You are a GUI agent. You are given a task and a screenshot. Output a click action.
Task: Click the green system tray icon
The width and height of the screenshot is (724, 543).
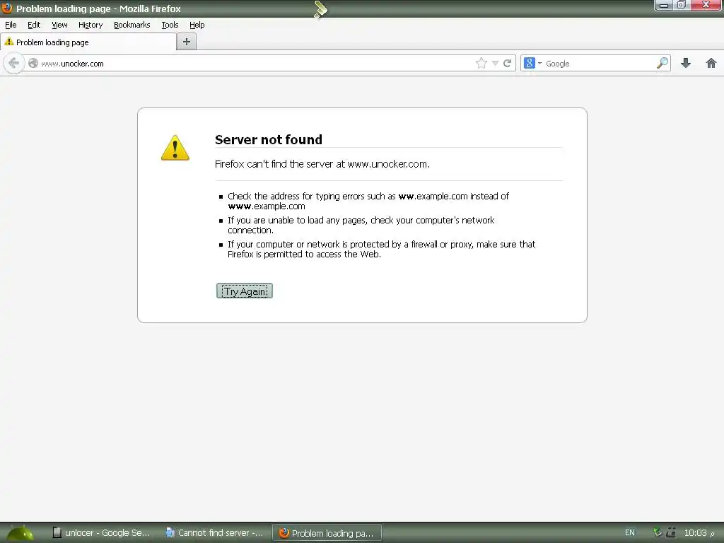658,532
